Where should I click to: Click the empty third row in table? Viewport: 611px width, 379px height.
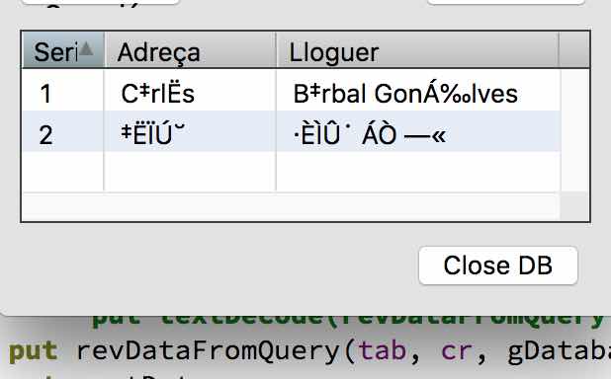click(x=291, y=171)
